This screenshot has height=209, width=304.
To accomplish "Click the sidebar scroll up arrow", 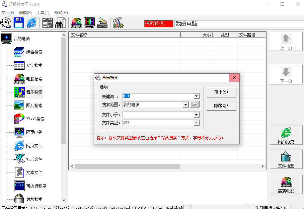I will pyautogui.click(x=64, y=35).
